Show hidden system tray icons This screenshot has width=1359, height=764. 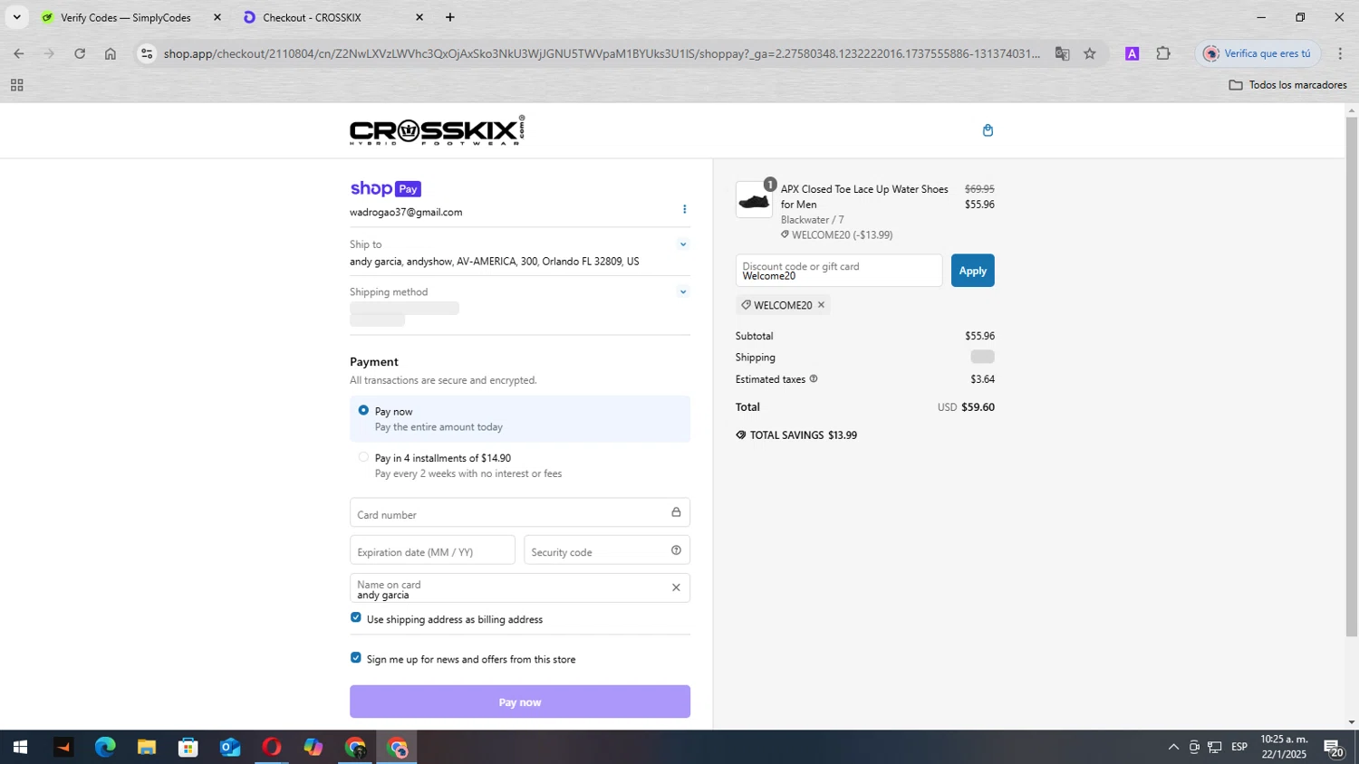tap(1173, 748)
